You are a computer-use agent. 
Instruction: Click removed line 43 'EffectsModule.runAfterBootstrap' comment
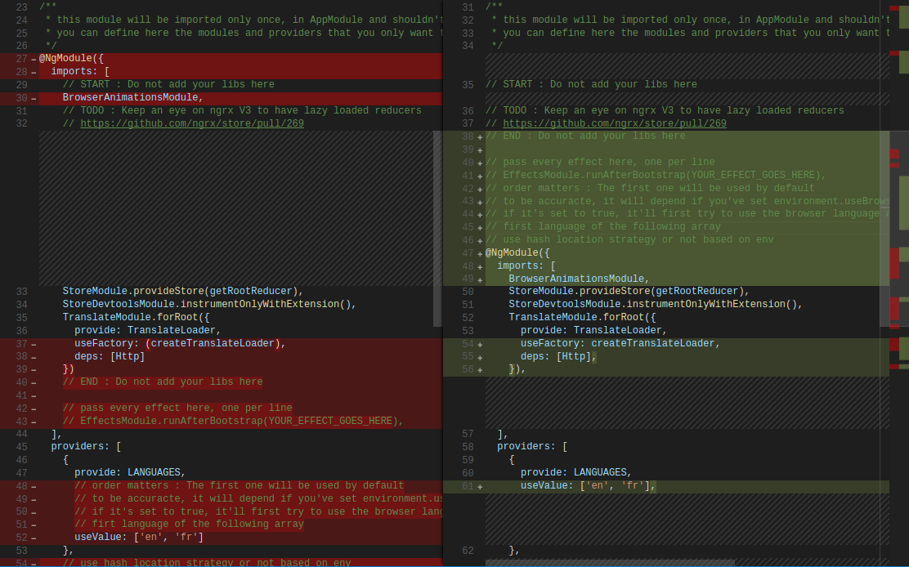click(x=233, y=421)
